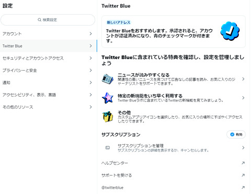
Task: Click the Twitter Blue page heading
Action: point(116,6)
